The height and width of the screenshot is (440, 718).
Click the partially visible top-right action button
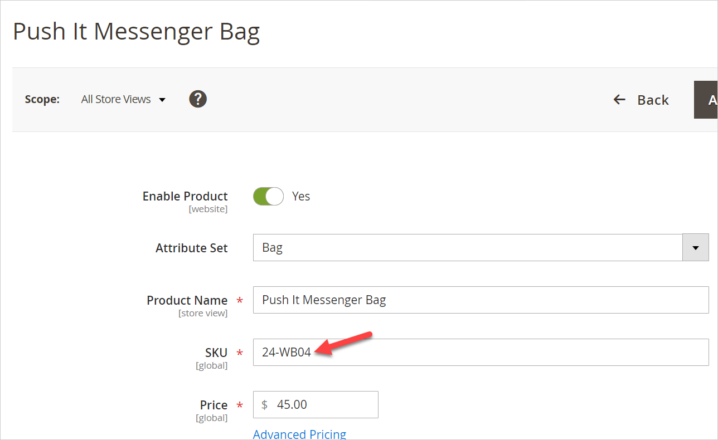pos(709,100)
